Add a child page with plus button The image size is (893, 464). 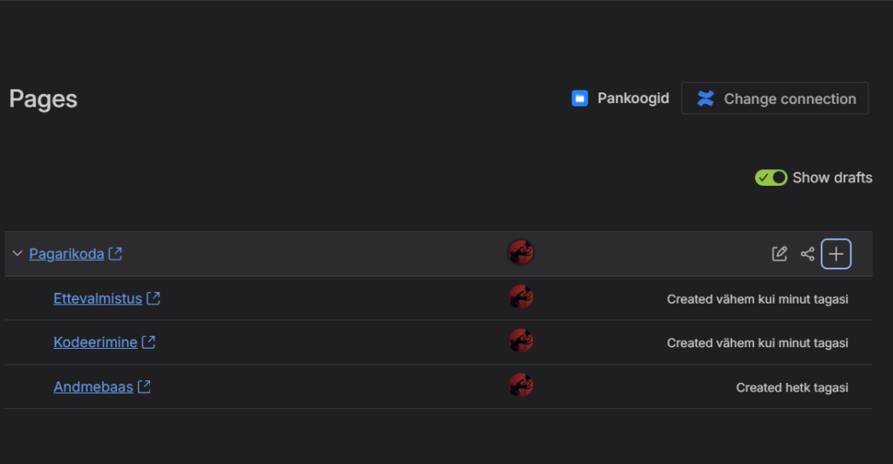point(836,254)
